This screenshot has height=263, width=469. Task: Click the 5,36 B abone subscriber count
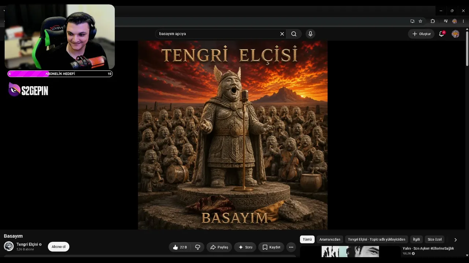tap(25, 249)
